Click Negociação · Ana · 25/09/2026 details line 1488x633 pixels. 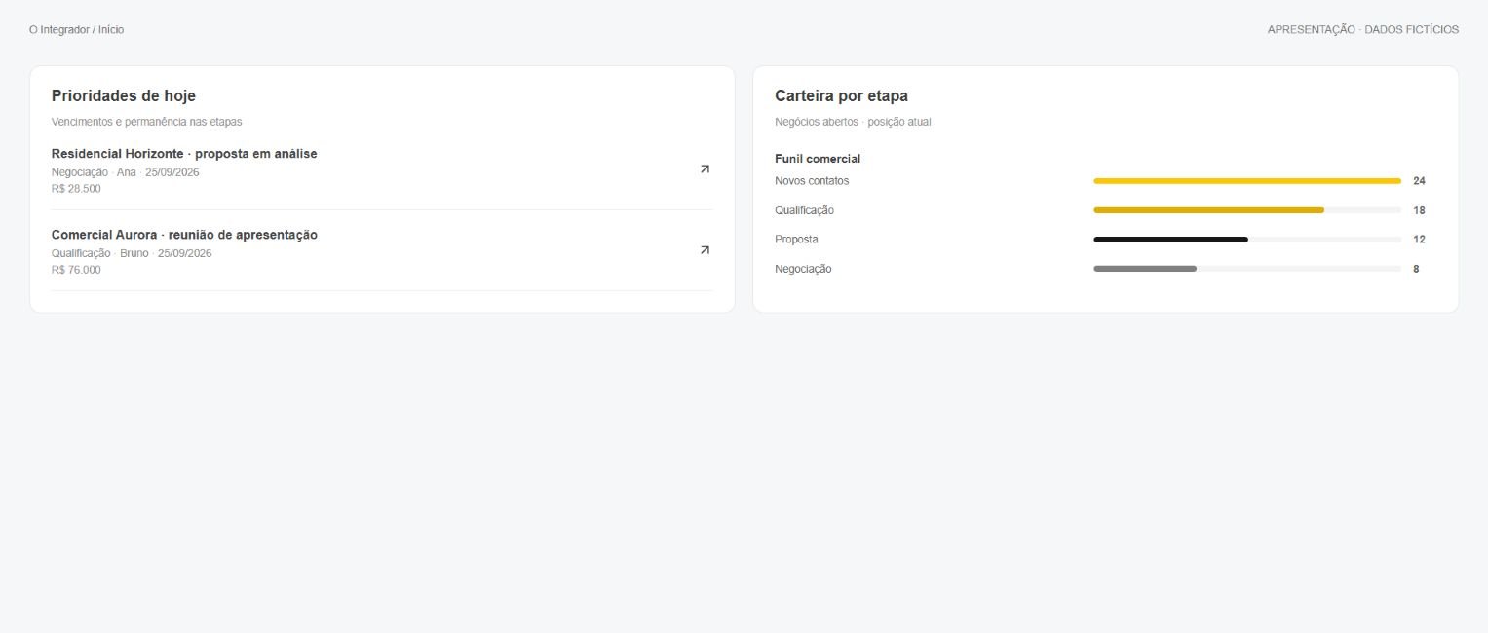coord(125,172)
